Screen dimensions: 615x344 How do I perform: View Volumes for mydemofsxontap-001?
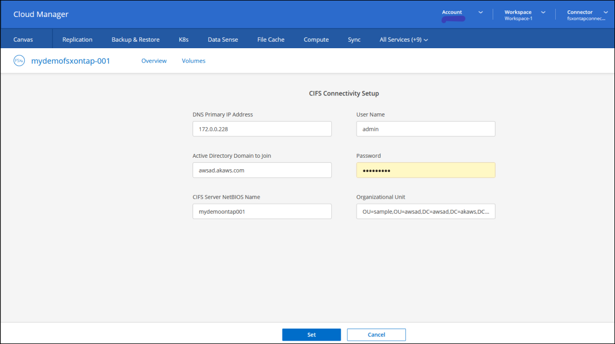click(x=193, y=60)
